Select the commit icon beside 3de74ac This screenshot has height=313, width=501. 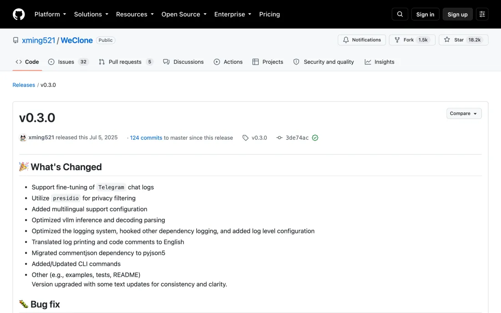point(279,138)
